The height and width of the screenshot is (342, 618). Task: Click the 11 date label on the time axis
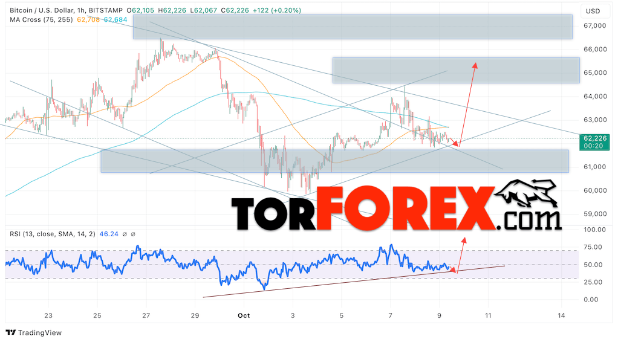[x=489, y=315]
